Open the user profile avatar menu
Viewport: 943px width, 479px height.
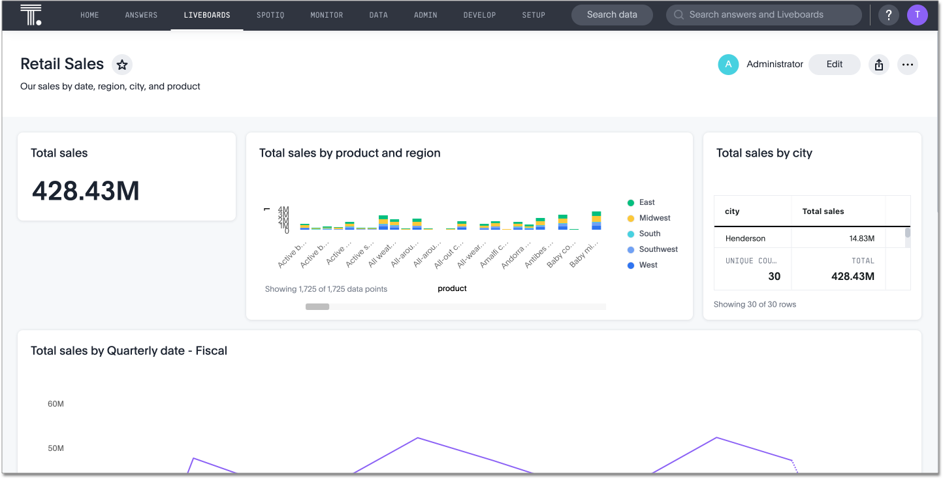click(918, 14)
